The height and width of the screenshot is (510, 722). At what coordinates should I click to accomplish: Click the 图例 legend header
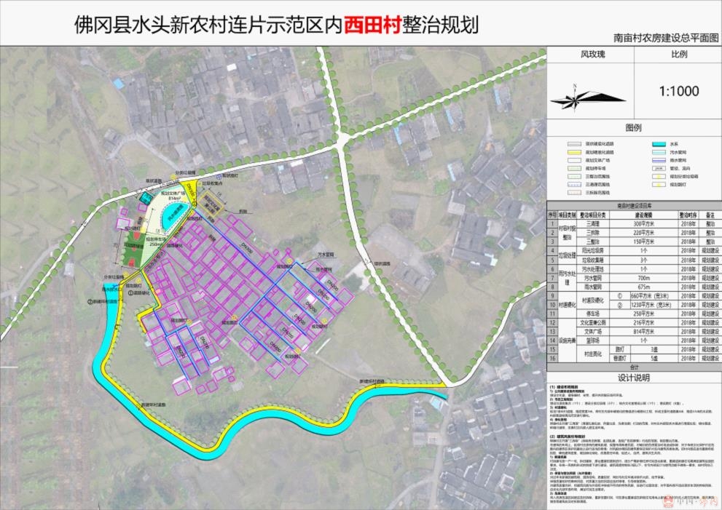click(x=633, y=127)
